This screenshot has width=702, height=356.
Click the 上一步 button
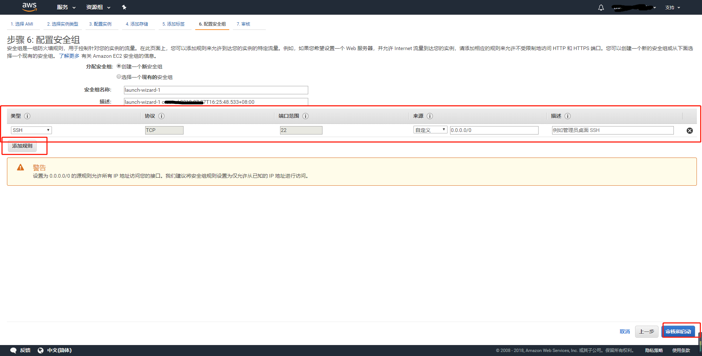point(646,332)
